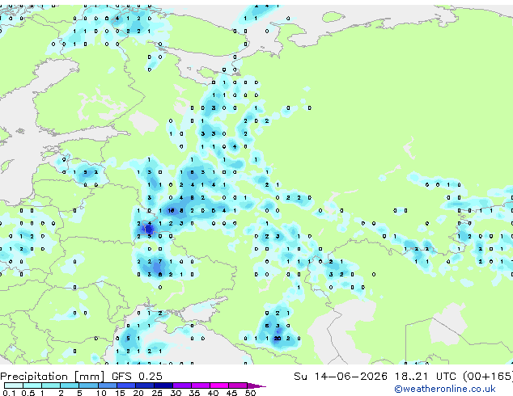Click the 0.1–0.5 mm legend color swatch
Image resolution: width=513 pixels, height=396 pixels.
14,385
